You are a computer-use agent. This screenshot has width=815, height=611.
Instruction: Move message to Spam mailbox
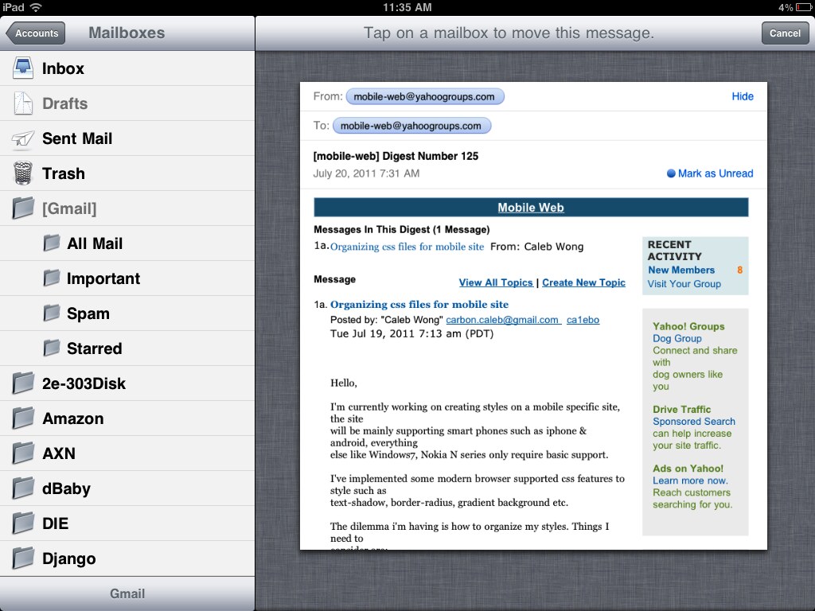tap(127, 313)
